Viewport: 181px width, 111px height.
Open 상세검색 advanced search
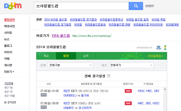coord(149,6)
